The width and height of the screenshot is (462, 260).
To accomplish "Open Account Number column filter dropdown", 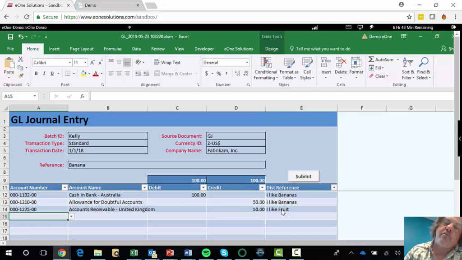I will click(65, 187).
